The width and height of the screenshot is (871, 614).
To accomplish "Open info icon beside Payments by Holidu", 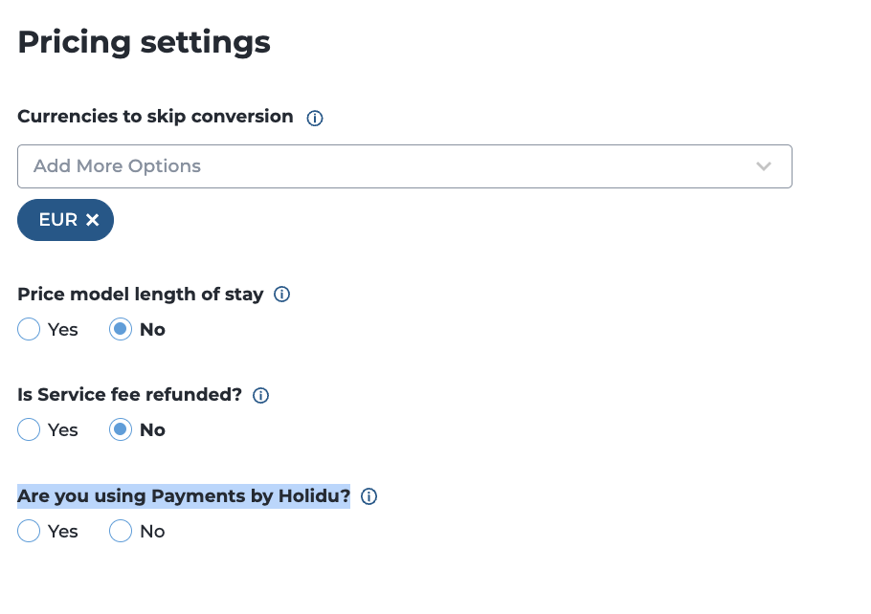I will point(369,496).
